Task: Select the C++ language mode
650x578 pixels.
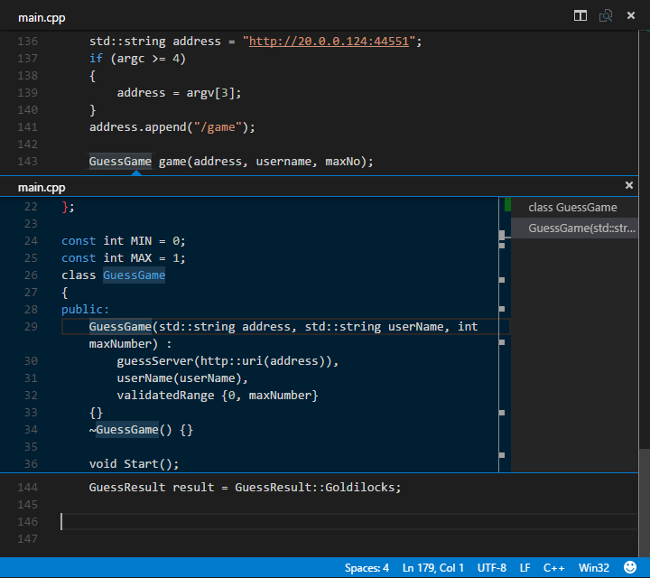Action: [x=553, y=568]
